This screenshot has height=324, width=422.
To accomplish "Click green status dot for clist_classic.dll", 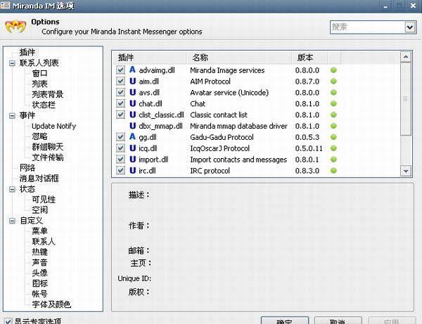I will pyautogui.click(x=333, y=115).
